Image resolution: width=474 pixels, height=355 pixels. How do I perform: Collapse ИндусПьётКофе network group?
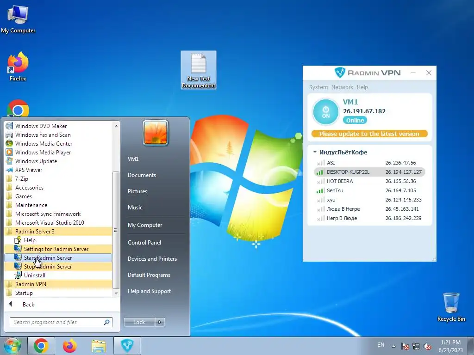(315, 152)
